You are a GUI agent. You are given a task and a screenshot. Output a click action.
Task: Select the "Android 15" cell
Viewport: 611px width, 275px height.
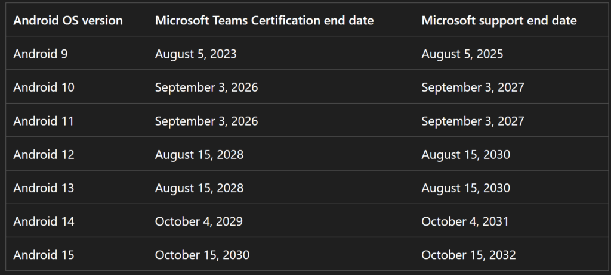click(x=44, y=255)
